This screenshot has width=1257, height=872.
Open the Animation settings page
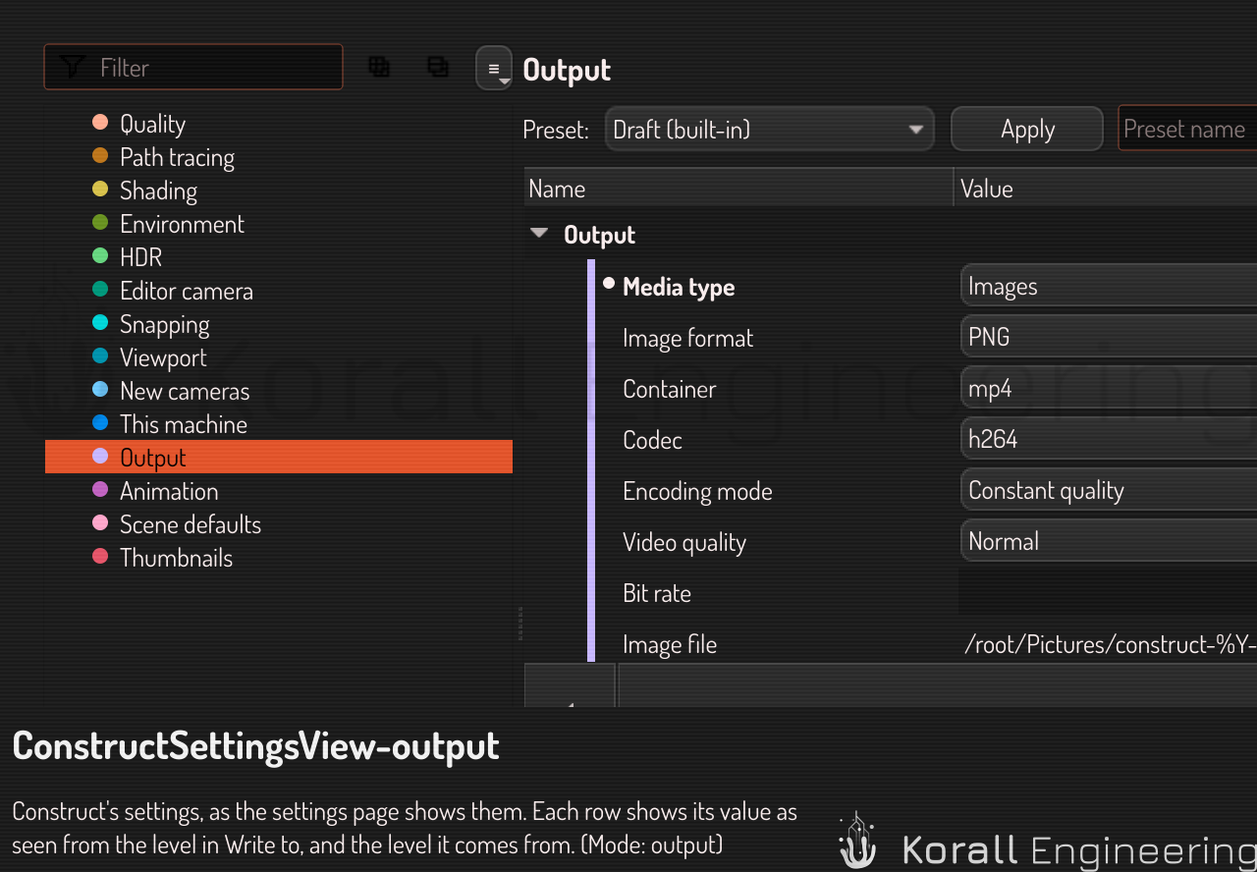click(x=279, y=491)
